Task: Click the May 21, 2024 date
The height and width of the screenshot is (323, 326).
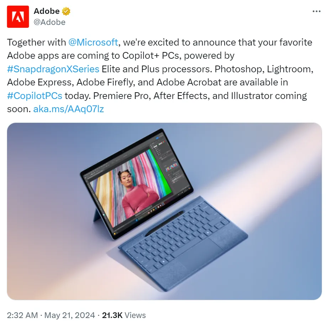Action: [70, 315]
